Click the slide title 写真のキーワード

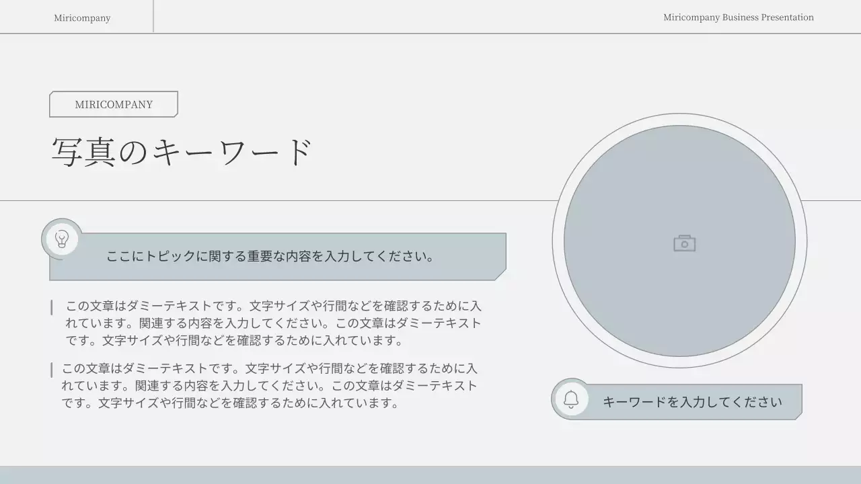point(183,149)
